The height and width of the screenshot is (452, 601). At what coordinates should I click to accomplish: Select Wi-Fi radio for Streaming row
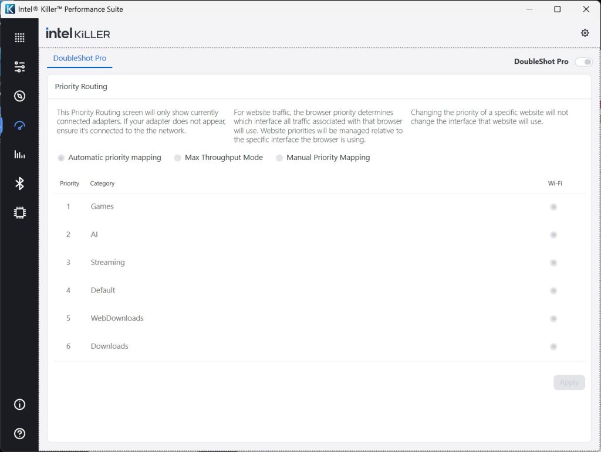[553, 263]
